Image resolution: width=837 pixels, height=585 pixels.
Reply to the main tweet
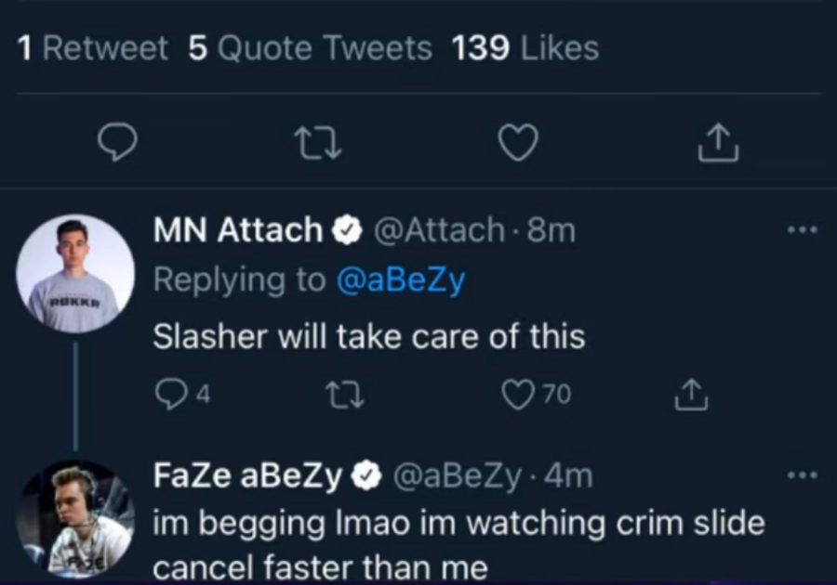click(118, 142)
